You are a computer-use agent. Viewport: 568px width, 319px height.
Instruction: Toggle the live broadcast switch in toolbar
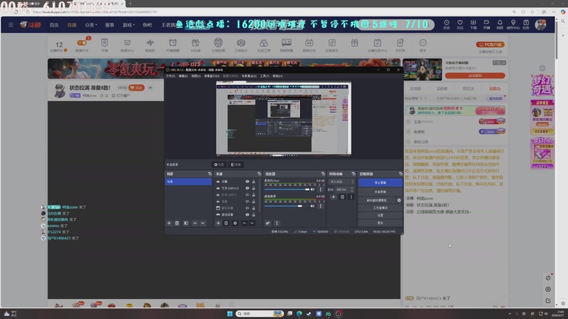point(82,43)
